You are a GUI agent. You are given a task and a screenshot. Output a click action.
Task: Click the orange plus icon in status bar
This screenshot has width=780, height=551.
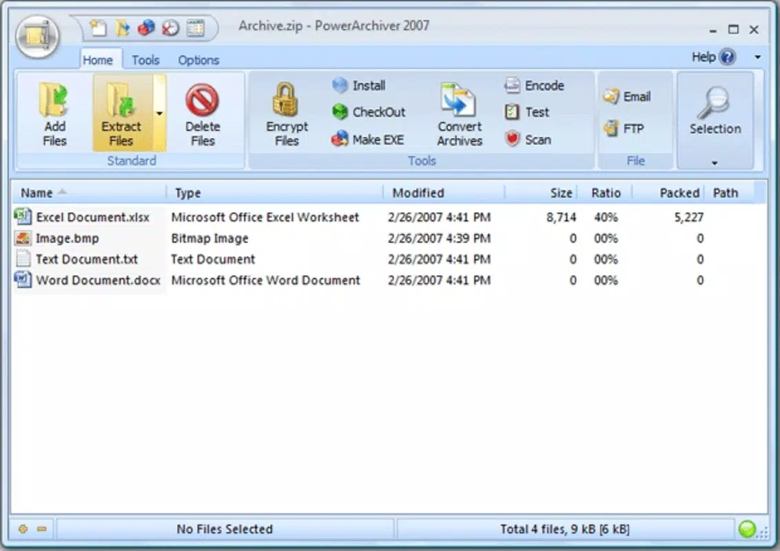[23, 529]
